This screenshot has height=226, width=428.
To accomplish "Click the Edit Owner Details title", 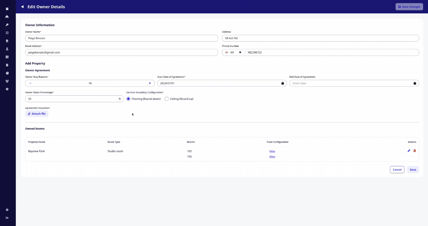I will pyautogui.click(x=46, y=7).
